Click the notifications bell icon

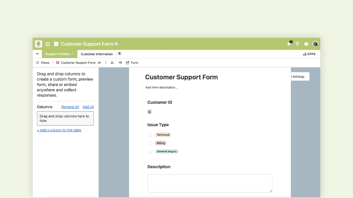pyautogui.click(x=289, y=44)
